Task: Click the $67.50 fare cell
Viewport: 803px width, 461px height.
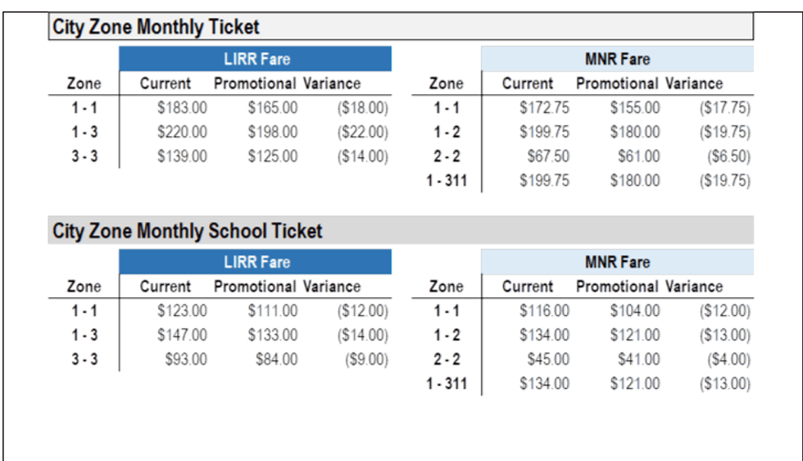Action: [x=548, y=156]
